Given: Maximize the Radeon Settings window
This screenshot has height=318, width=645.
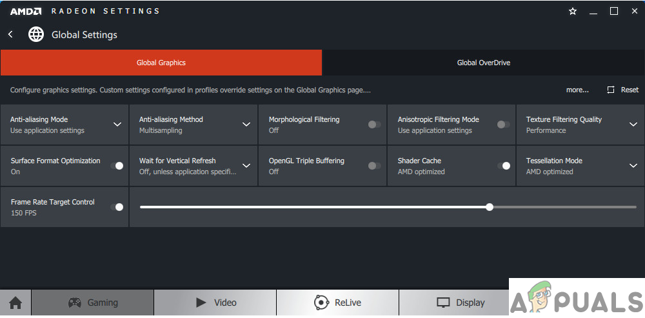Looking at the screenshot, I should tap(614, 11).
